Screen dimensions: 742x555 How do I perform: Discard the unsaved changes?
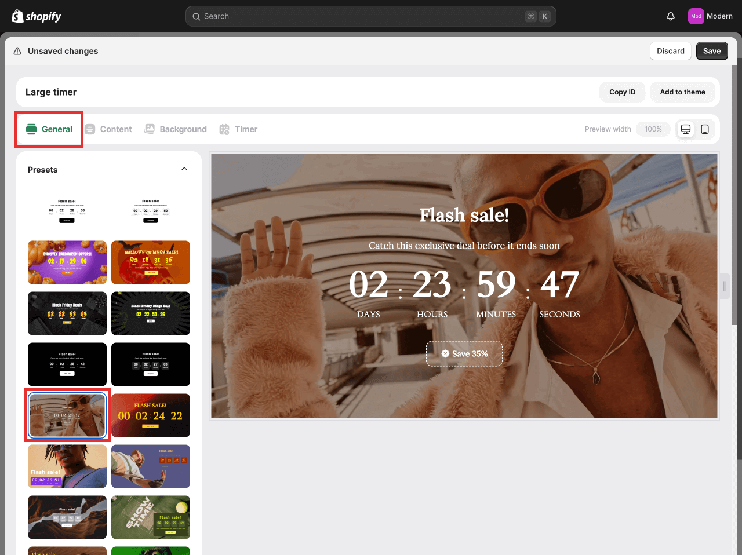[670, 51]
